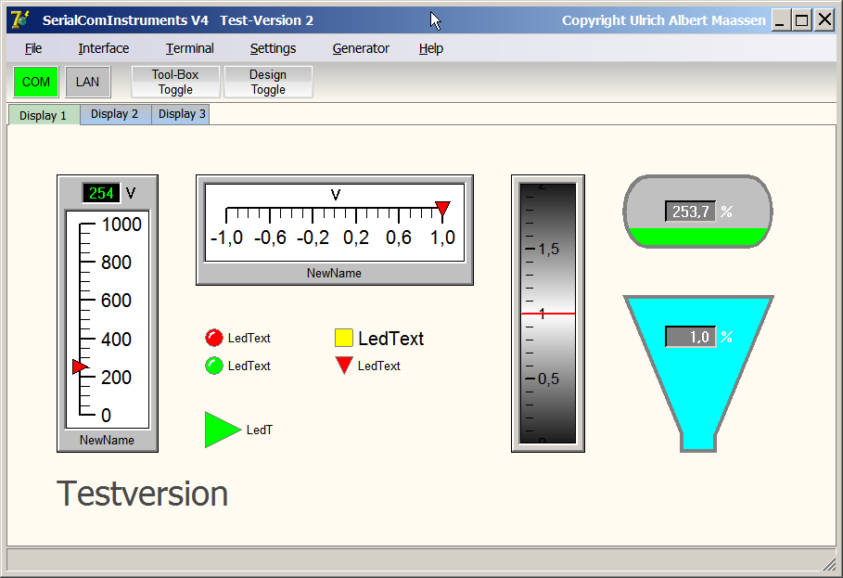Minimize the SerialComInstruments window
This screenshot has height=578, width=843.
[x=781, y=20]
